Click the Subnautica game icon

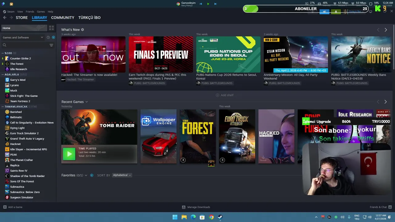(7, 187)
